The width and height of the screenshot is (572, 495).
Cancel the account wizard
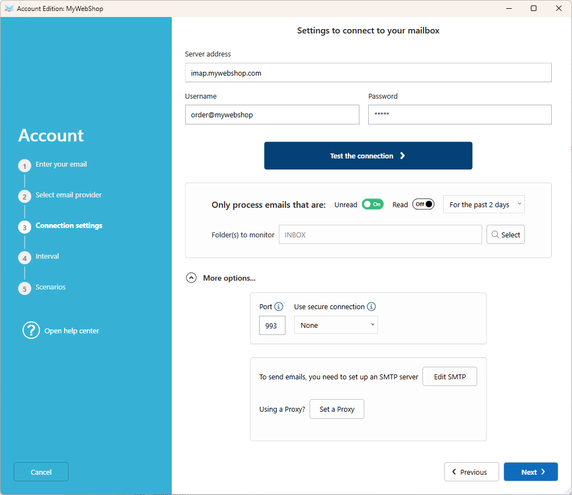pyautogui.click(x=41, y=471)
